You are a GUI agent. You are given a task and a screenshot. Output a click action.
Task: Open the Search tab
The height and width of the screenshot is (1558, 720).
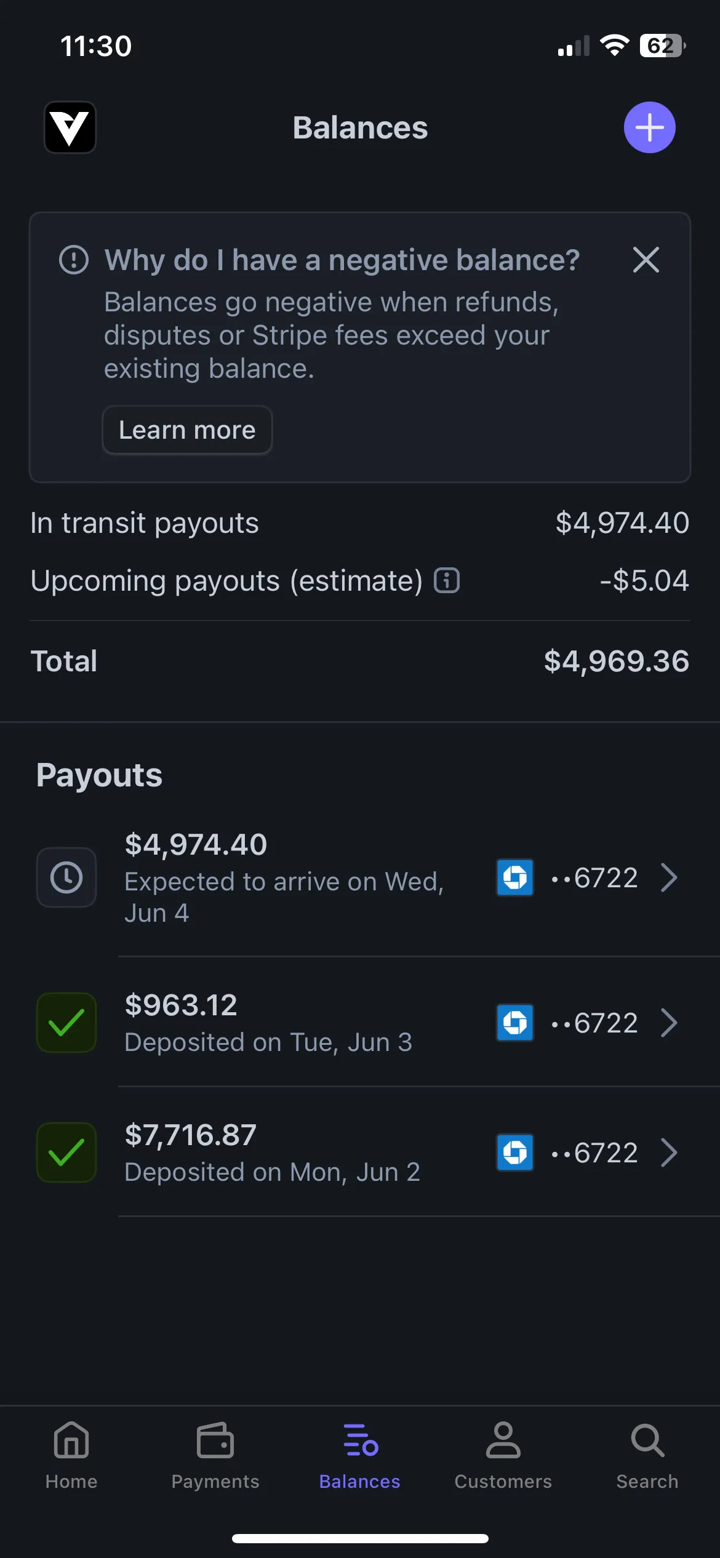point(647,1456)
